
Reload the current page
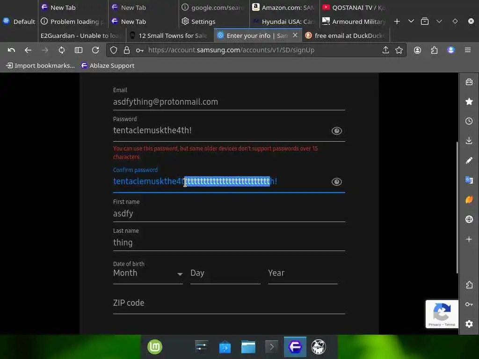95,50
